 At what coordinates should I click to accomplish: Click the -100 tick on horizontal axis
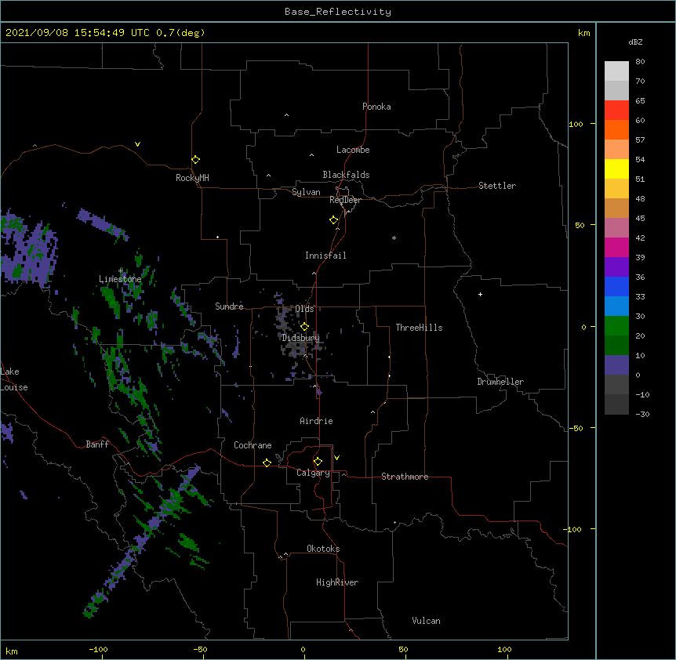98,649
